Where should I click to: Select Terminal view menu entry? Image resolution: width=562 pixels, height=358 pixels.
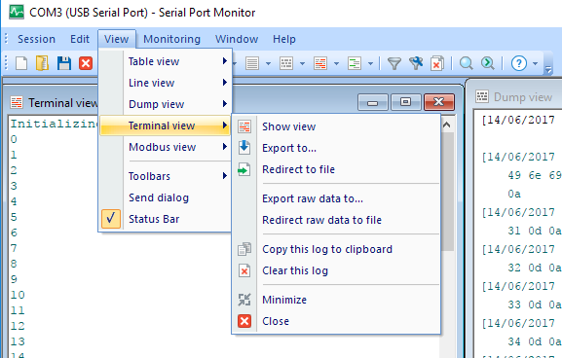165,125
